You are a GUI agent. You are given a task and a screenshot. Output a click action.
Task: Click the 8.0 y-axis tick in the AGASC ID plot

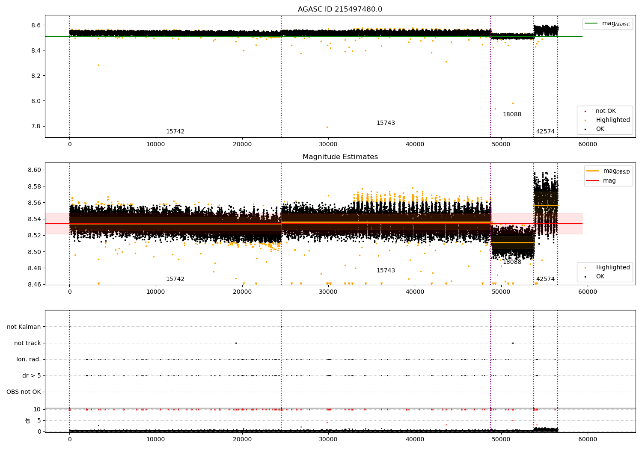point(36,101)
